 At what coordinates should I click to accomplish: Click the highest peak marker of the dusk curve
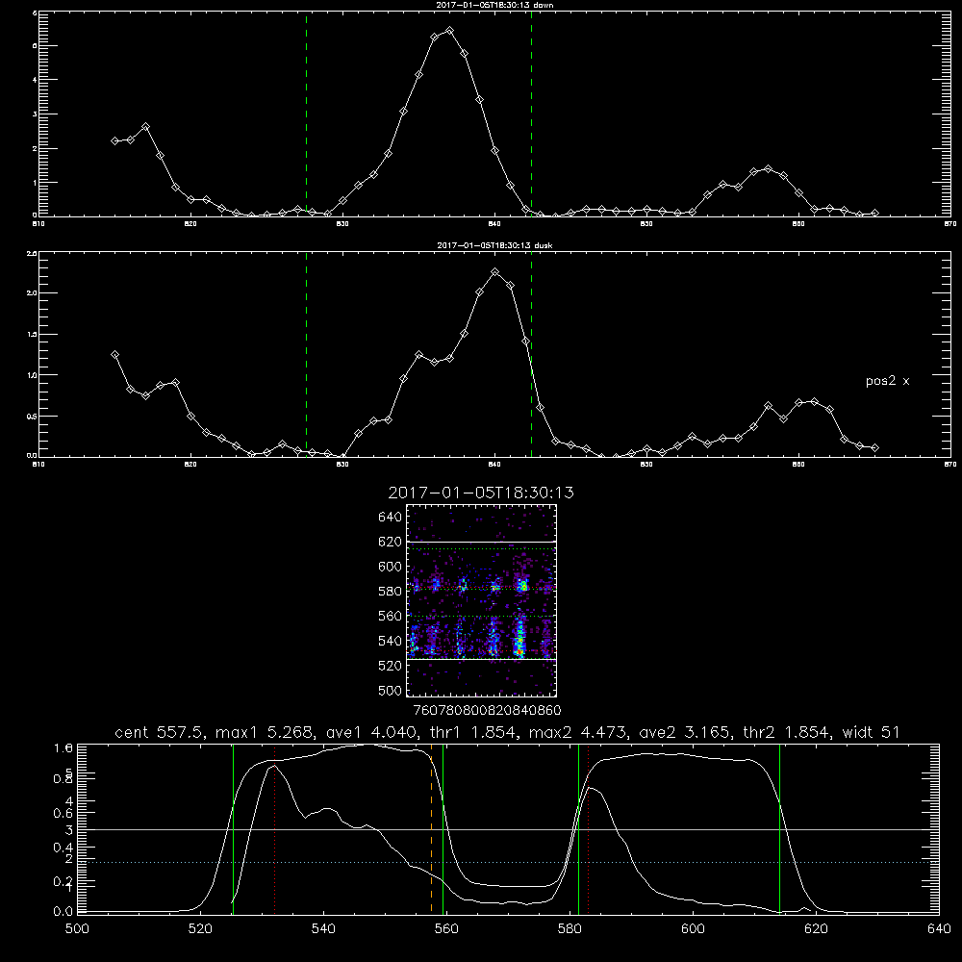point(495,272)
